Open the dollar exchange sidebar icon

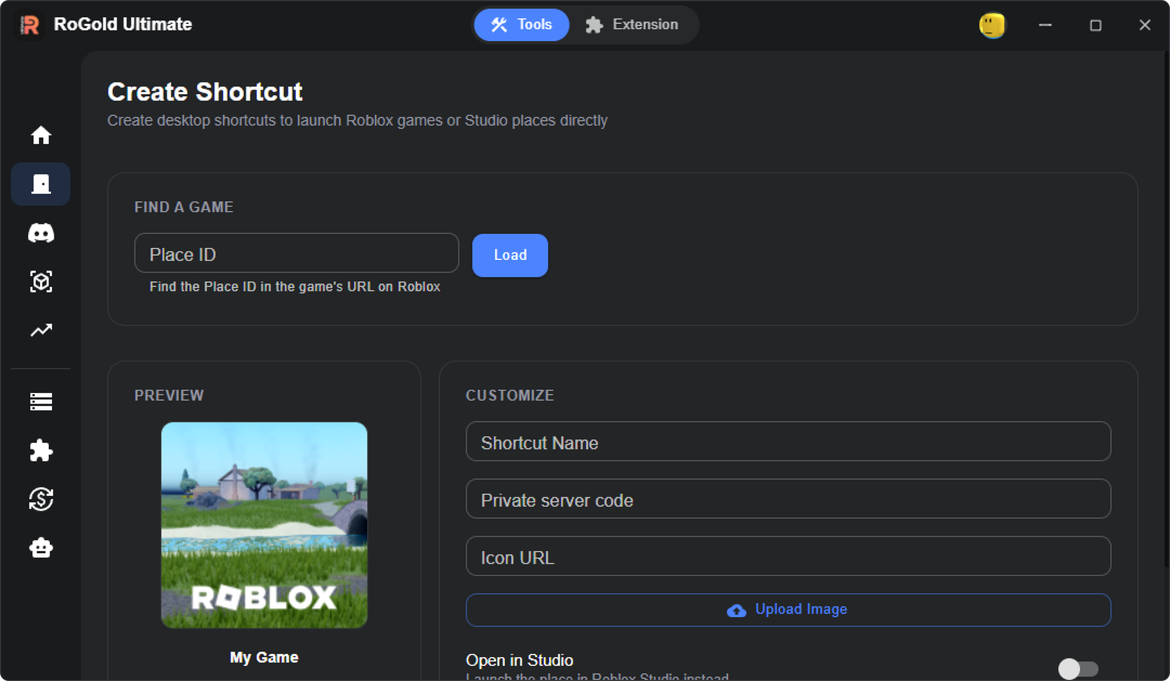point(41,499)
